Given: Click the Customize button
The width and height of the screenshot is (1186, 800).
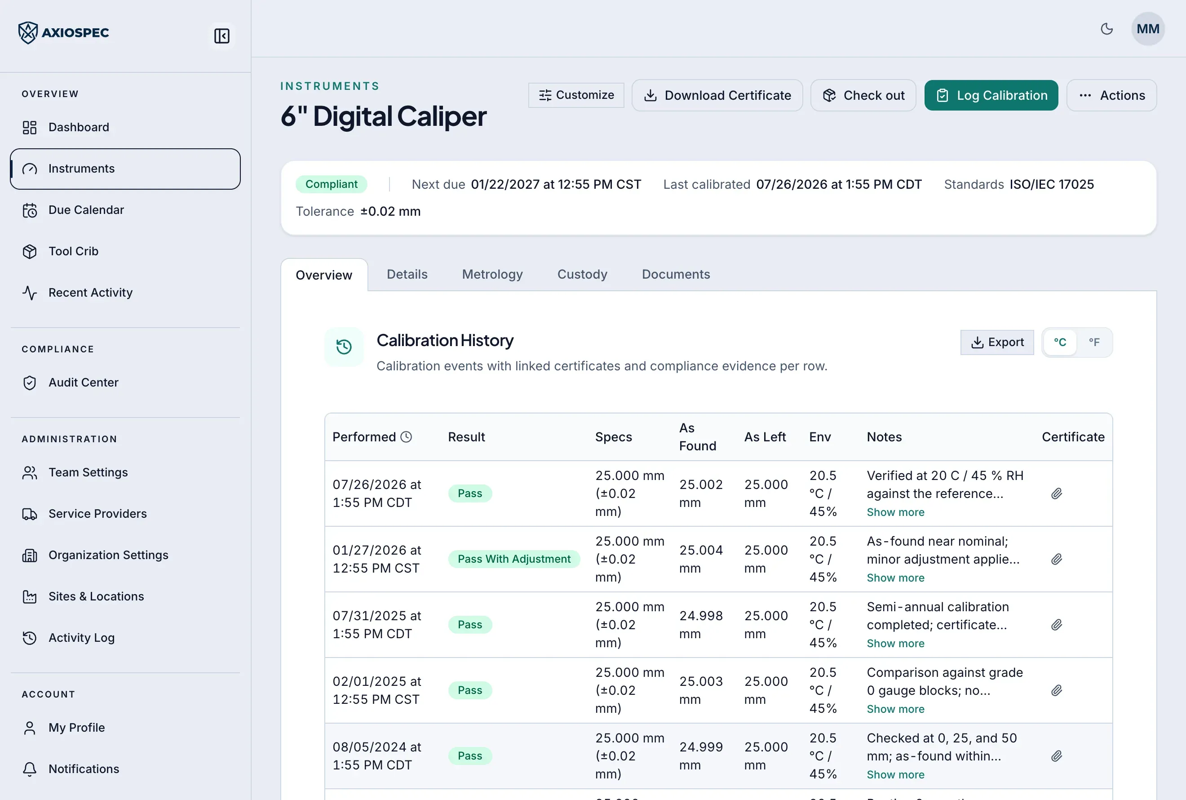Looking at the screenshot, I should click(576, 95).
